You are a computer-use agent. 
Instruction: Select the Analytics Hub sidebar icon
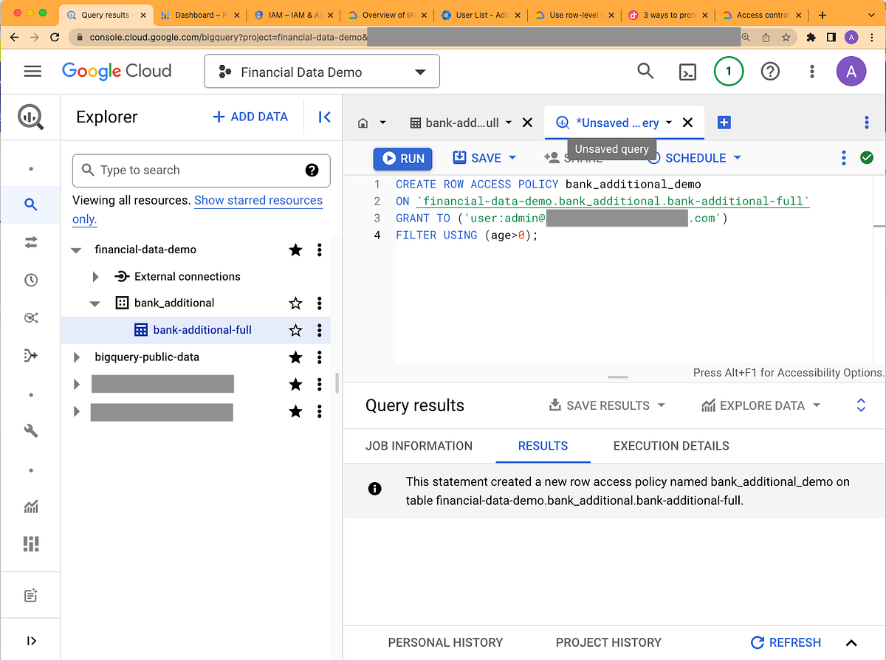[30, 317]
